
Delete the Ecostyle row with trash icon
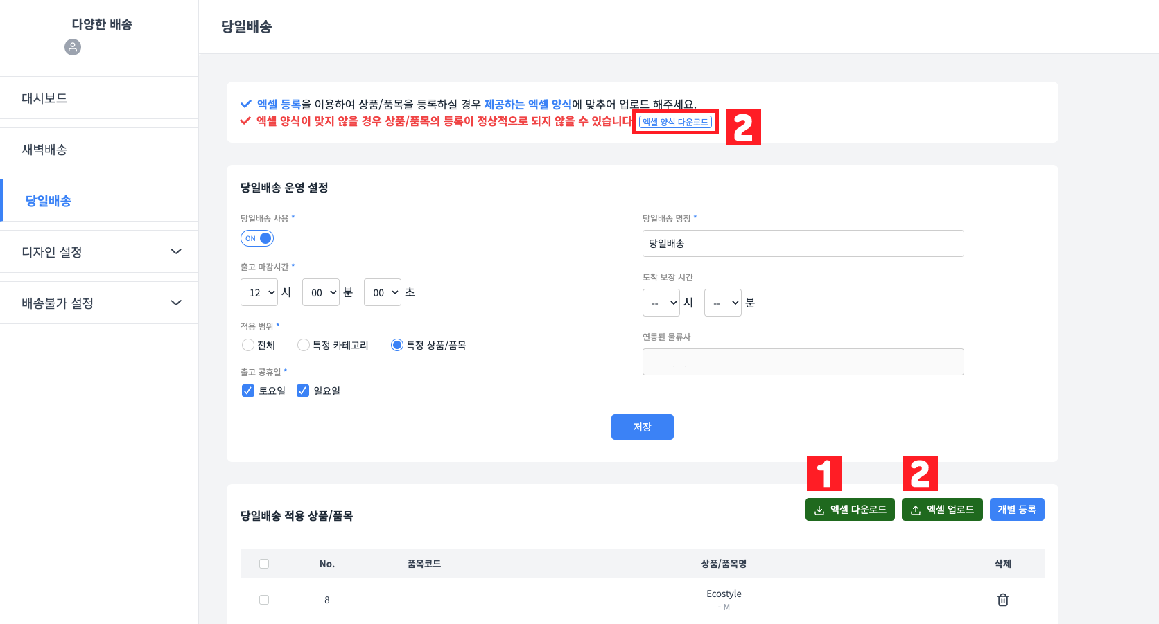[1002, 600]
